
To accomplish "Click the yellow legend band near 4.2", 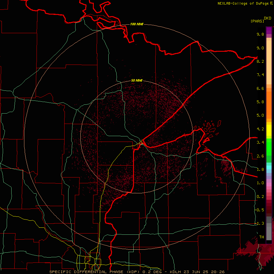I will tap(269, 130).
